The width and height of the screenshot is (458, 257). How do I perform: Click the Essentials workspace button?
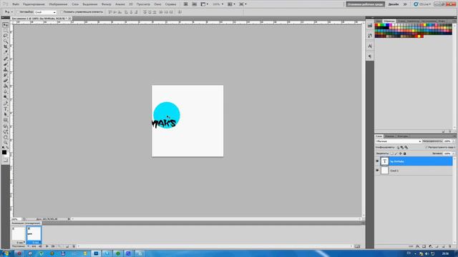365,4
